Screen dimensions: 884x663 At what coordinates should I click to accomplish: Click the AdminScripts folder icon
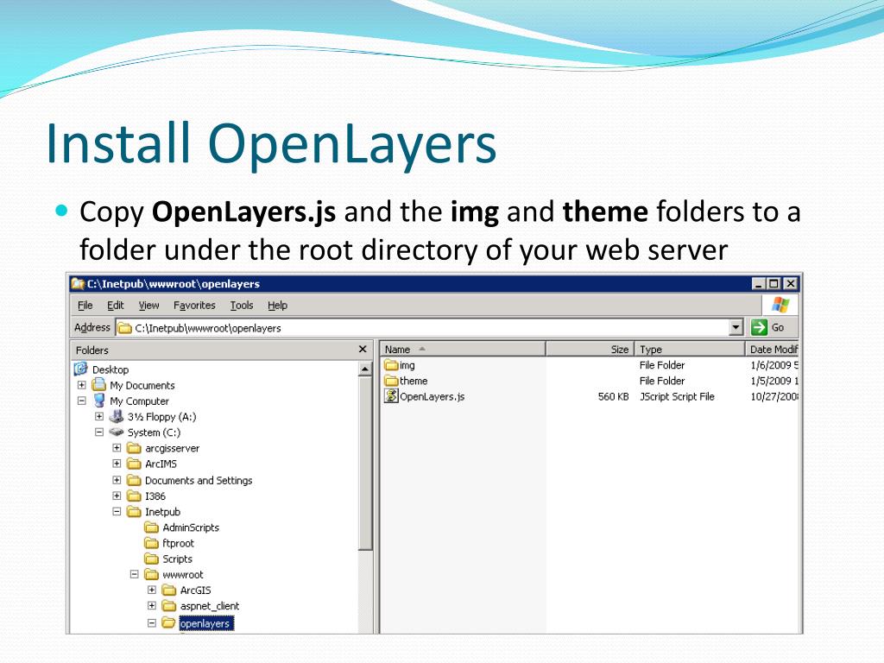coord(152,527)
